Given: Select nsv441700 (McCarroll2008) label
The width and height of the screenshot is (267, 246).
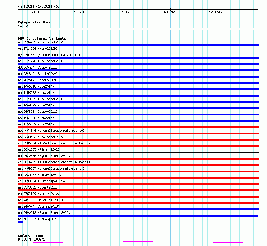Looking at the screenshot, I should [x=40, y=200].
